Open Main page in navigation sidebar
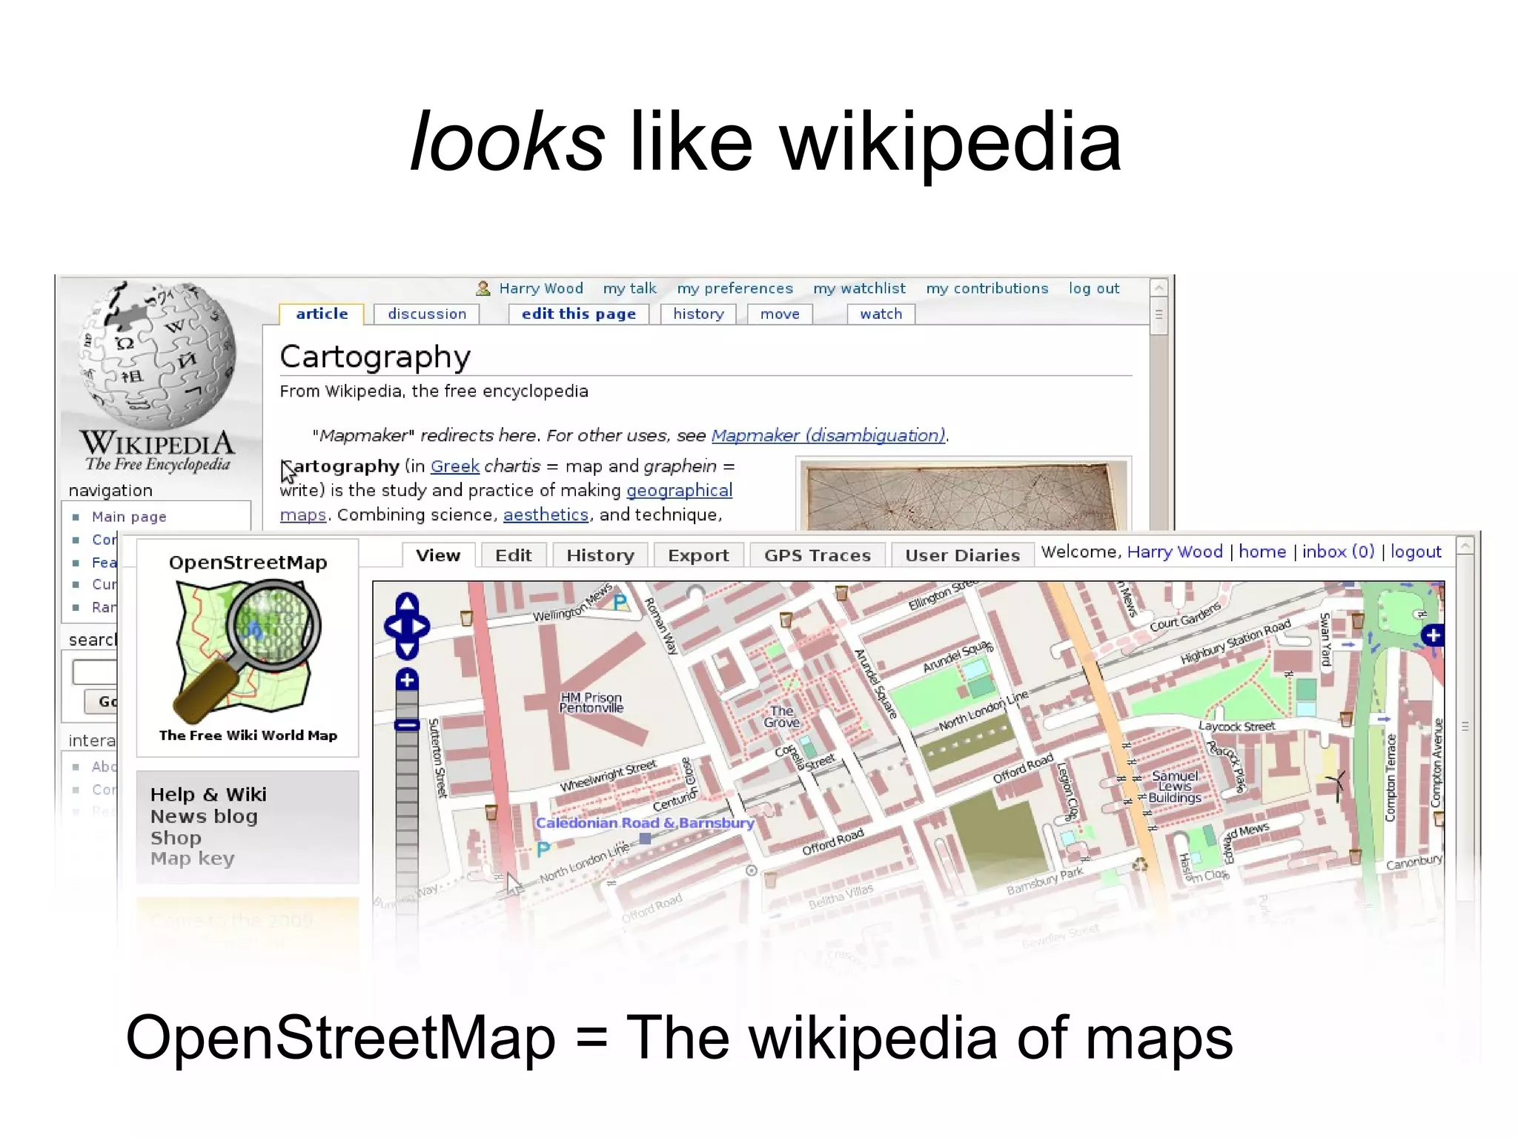The width and height of the screenshot is (1518, 1138). click(x=129, y=517)
